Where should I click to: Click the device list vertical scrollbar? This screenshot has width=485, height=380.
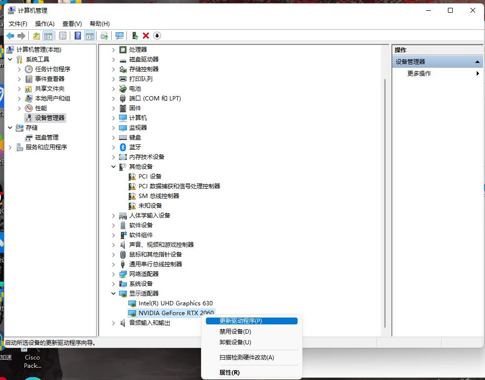[385, 203]
